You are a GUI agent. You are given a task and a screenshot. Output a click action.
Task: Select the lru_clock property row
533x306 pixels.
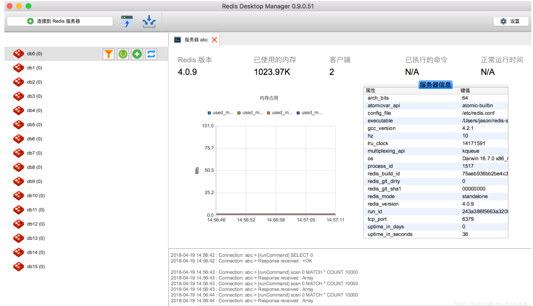click(x=436, y=143)
